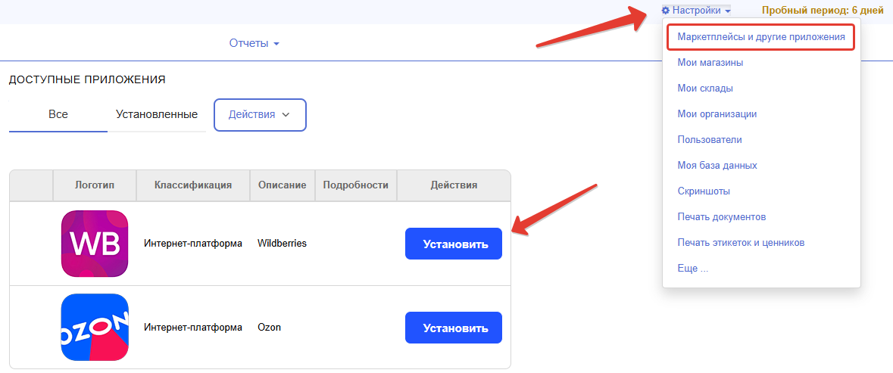Expand the Отчеты dropdown
The width and height of the screenshot is (893, 373).
(254, 43)
